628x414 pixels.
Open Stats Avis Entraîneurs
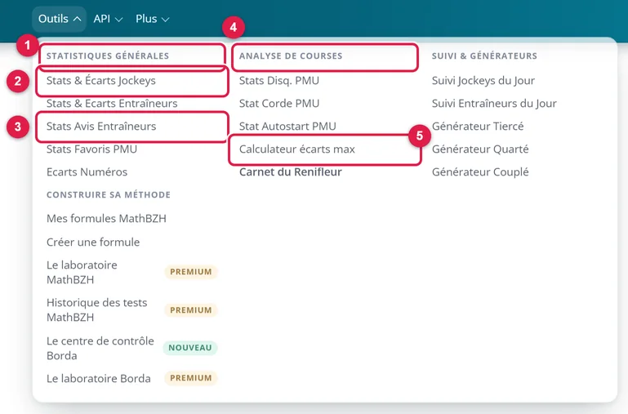point(101,126)
